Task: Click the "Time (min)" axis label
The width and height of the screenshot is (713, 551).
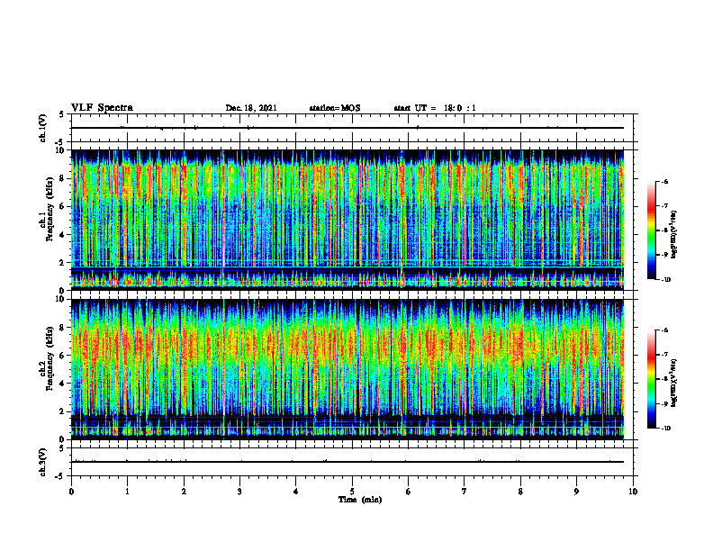Action: [360, 500]
